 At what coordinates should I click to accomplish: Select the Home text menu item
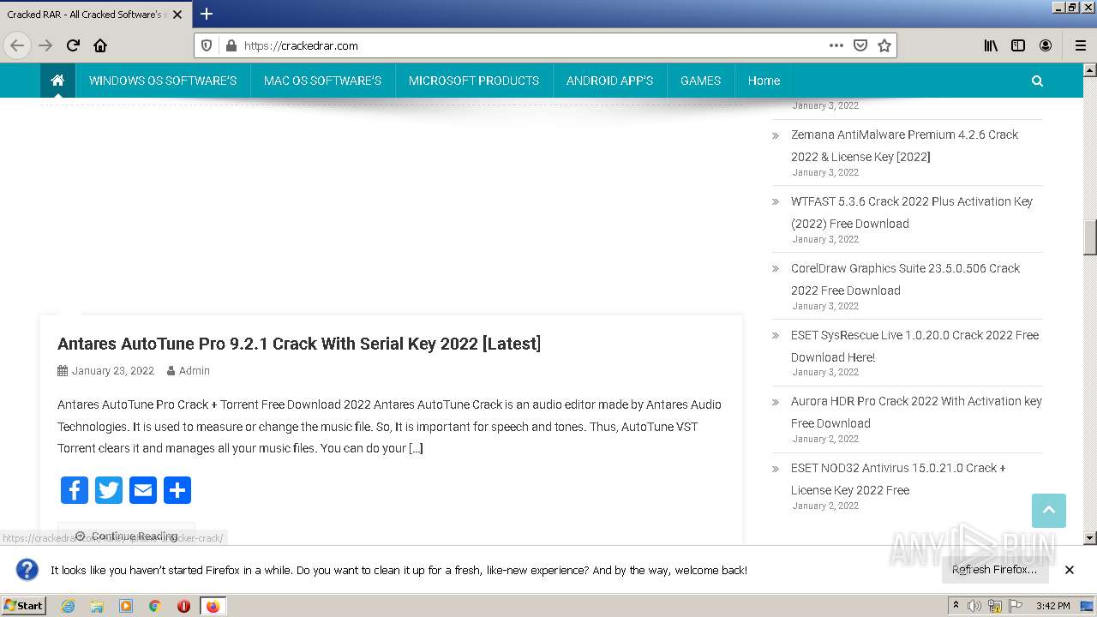click(x=764, y=81)
